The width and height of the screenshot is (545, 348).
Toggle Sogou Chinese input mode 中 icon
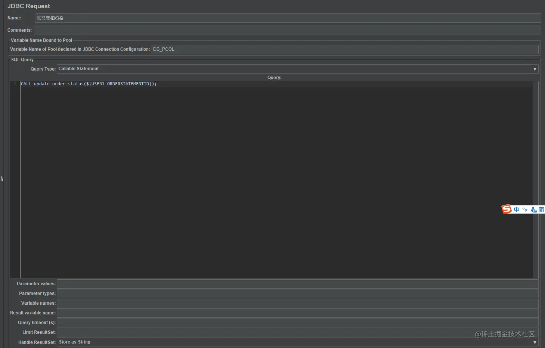517,209
